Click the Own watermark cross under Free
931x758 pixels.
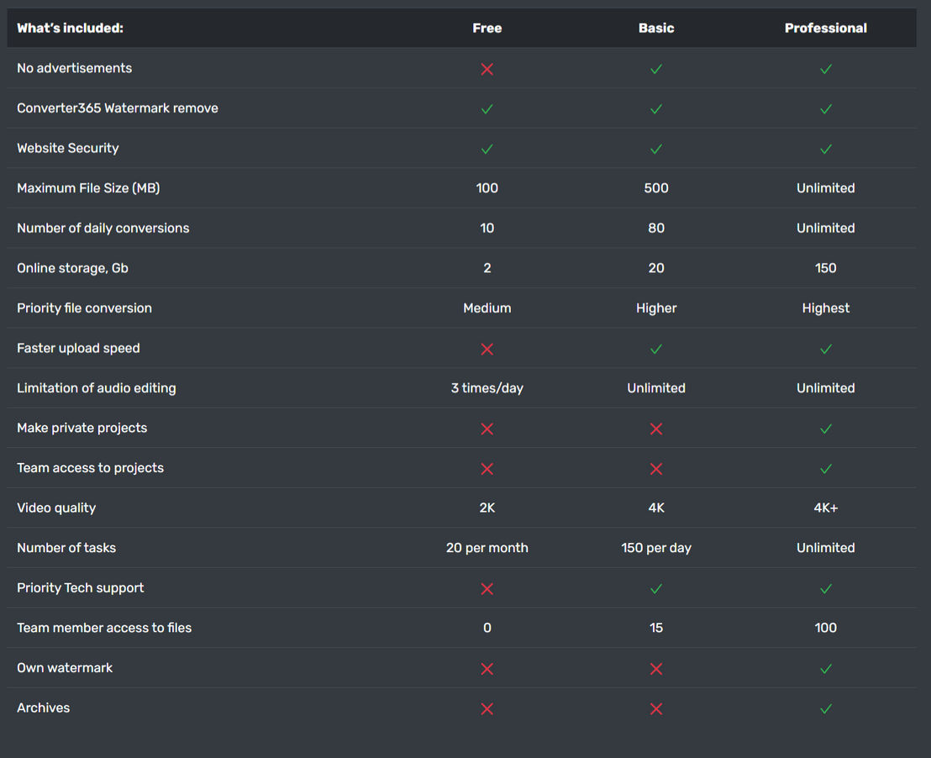[487, 669]
